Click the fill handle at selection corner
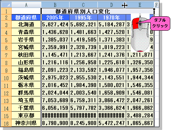The width and height of the screenshot is (171, 130). pyautogui.click(x=154, y=9)
